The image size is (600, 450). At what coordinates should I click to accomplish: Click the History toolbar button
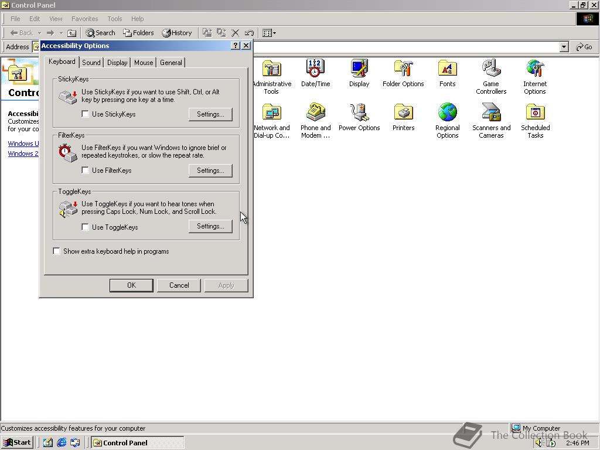pyautogui.click(x=177, y=33)
